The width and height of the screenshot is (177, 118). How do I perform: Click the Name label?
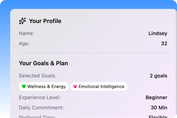(x=27, y=33)
